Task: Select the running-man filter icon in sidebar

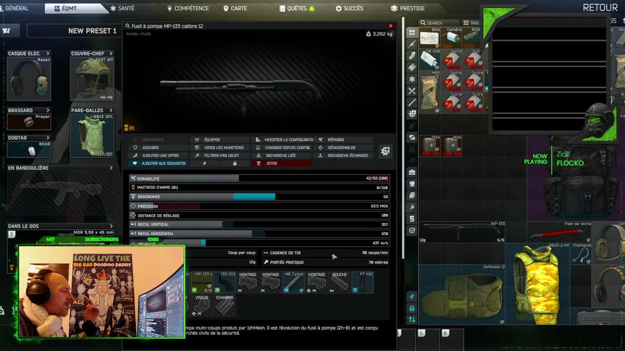Action: tap(412, 207)
